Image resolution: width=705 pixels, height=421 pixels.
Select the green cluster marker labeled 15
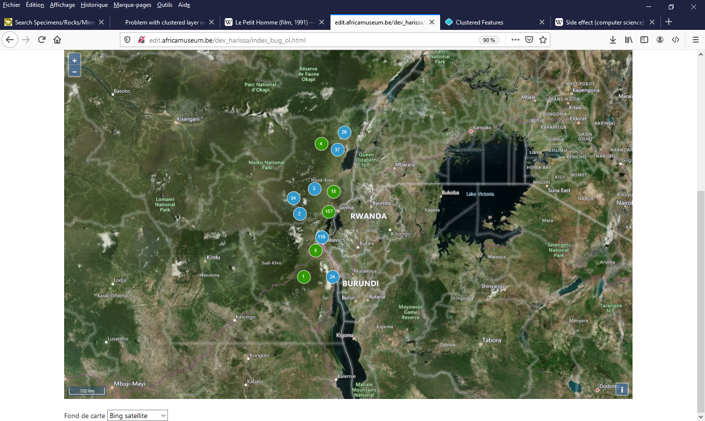tap(333, 191)
